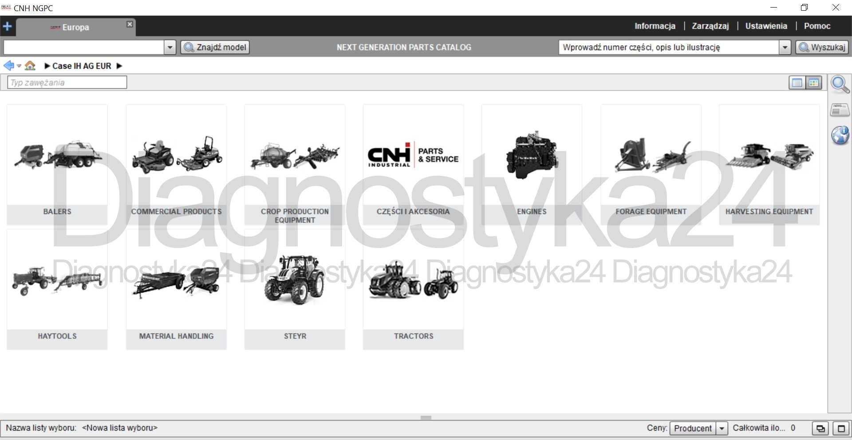Click the splitter handle above status bar
Screen dimensions: 852x440
click(x=426, y=417)
